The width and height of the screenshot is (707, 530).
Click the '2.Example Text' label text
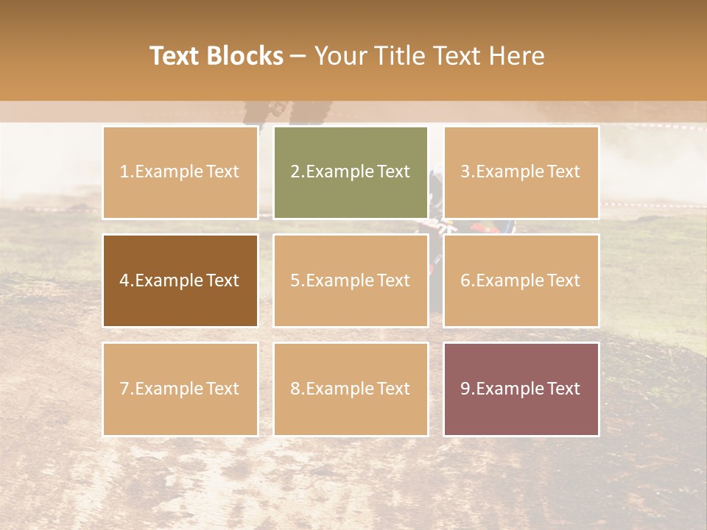(350, 172)
